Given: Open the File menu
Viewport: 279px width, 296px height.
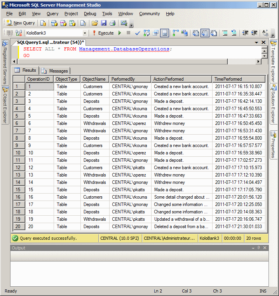Looking at the screenshot, I should click(9, 14).
